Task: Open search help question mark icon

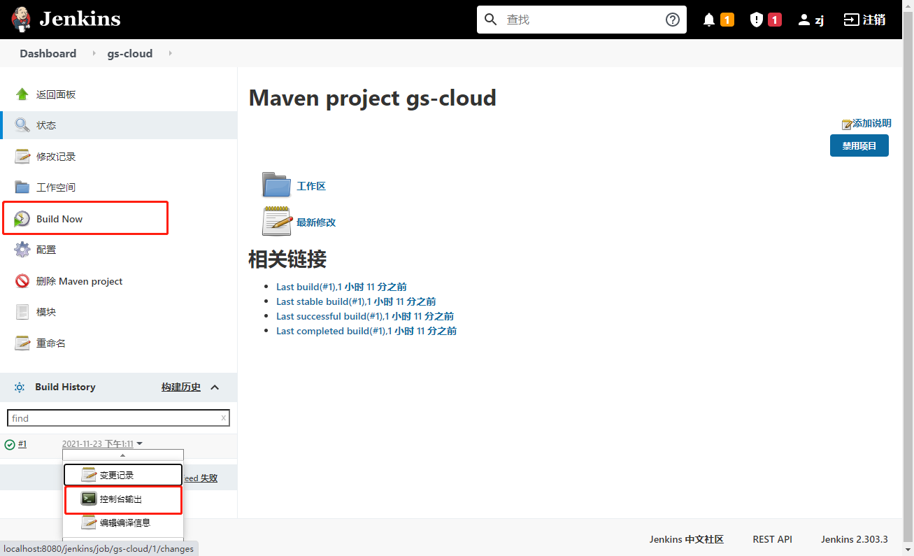Action: click(x=672, y=20)
